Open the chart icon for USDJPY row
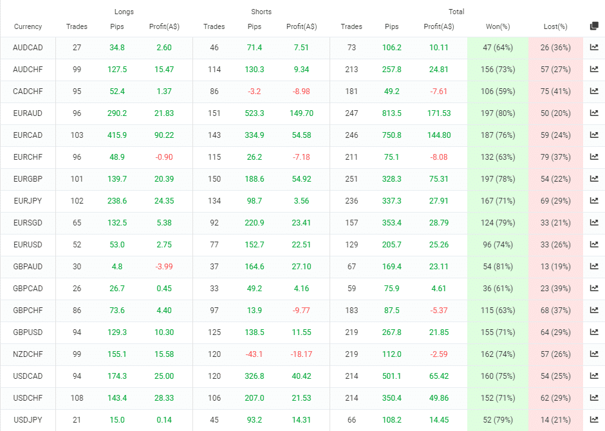This screenshot has width=605, height=431. 594,420
